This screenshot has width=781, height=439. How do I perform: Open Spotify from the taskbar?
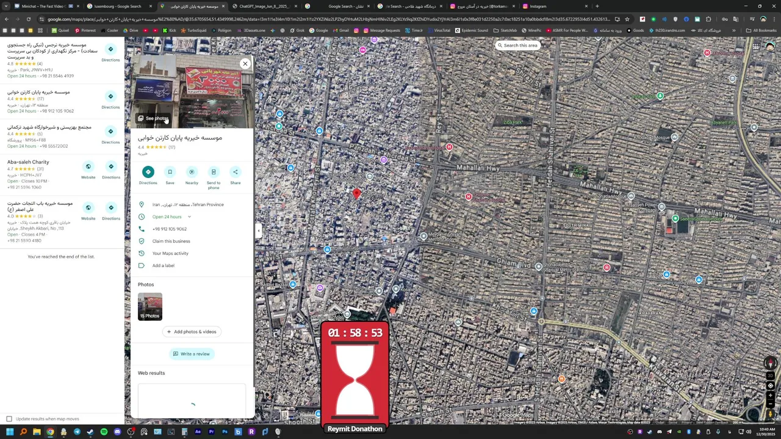(104, 432)
